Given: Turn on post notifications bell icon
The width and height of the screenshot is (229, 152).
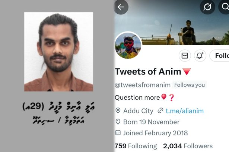Looking at the screenshot, I should (x=200, y=56).
